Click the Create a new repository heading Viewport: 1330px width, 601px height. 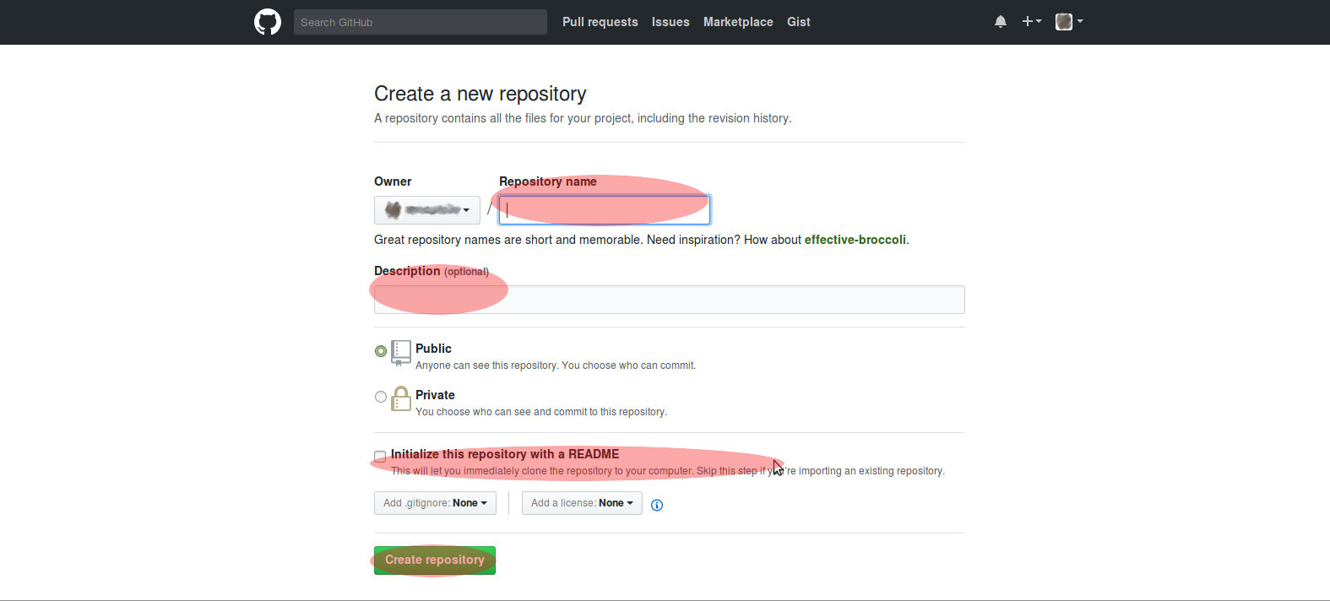480,94
